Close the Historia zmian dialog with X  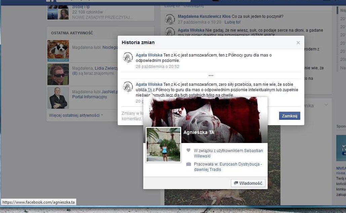click(298, 43)
